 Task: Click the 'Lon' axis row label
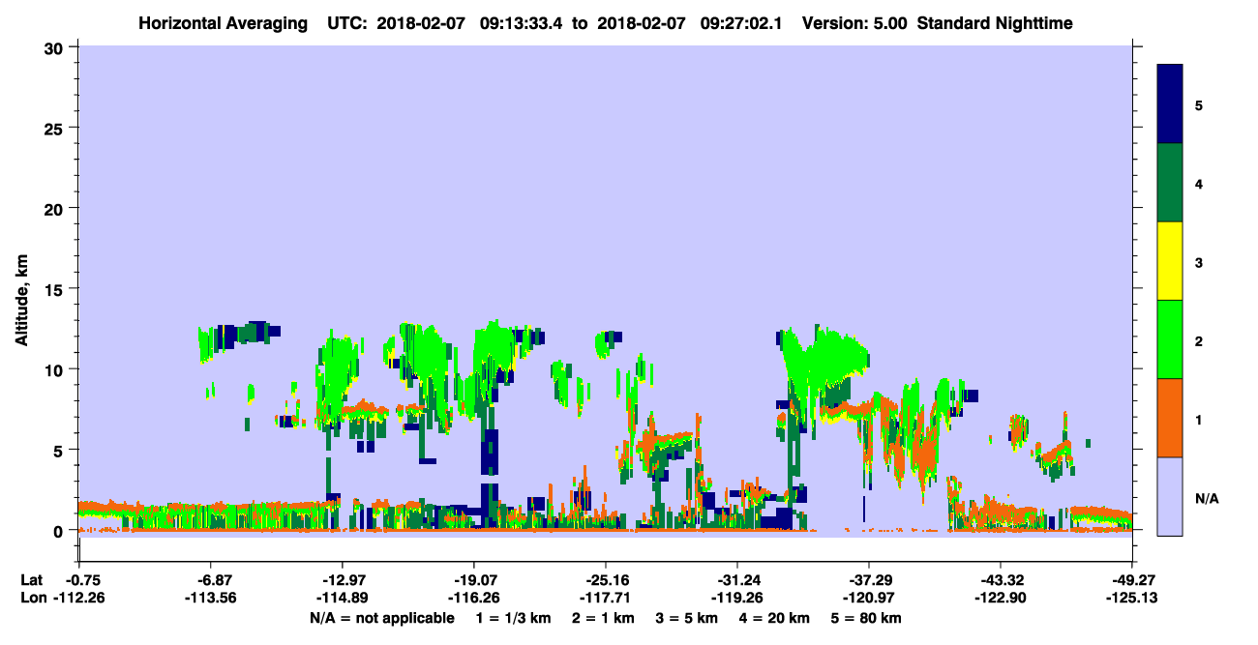click(x=32, y=598)
